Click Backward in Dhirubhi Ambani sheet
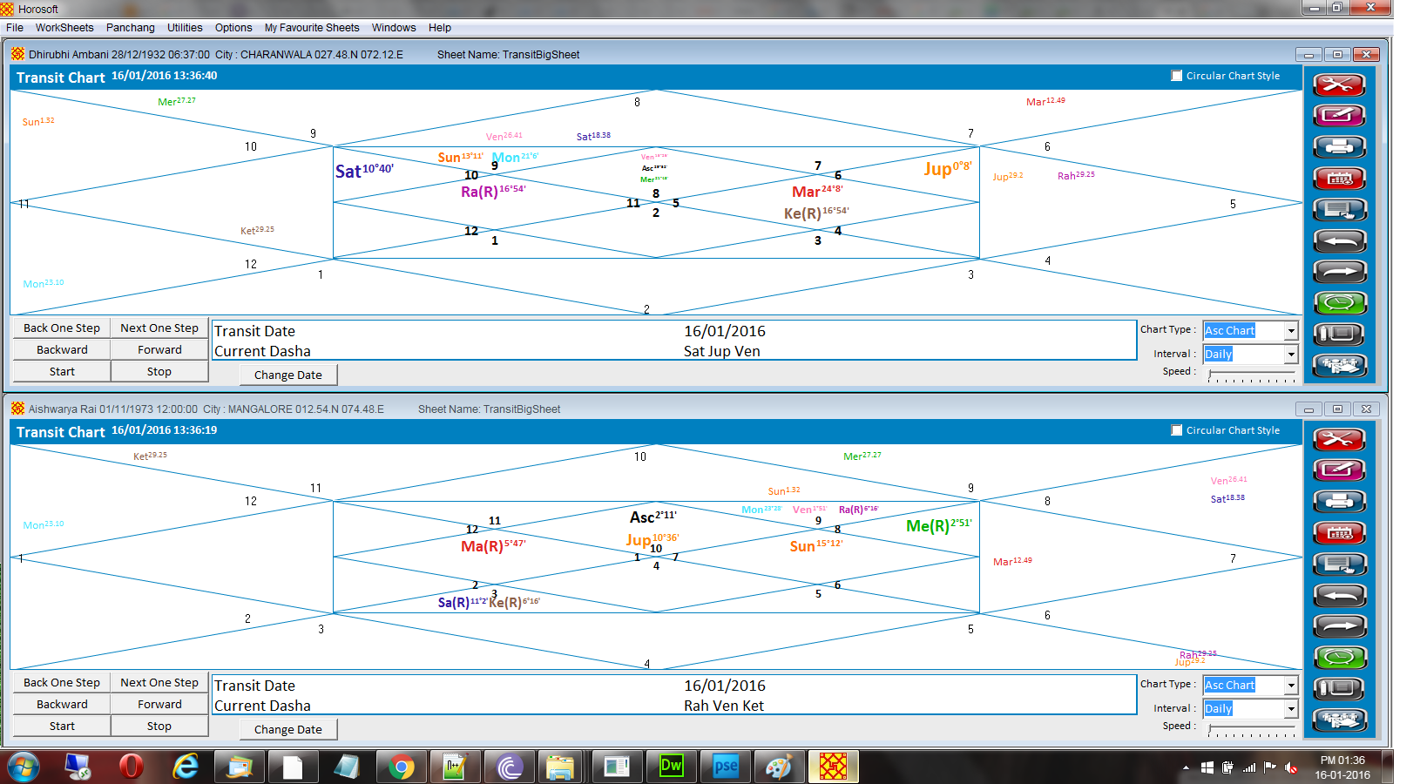This screenshot has width=1420, height=784. coord(62,350)
